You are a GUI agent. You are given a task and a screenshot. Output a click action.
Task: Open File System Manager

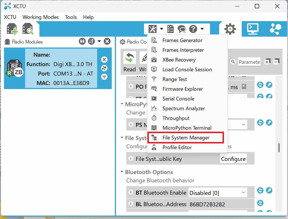pos(186,138)
